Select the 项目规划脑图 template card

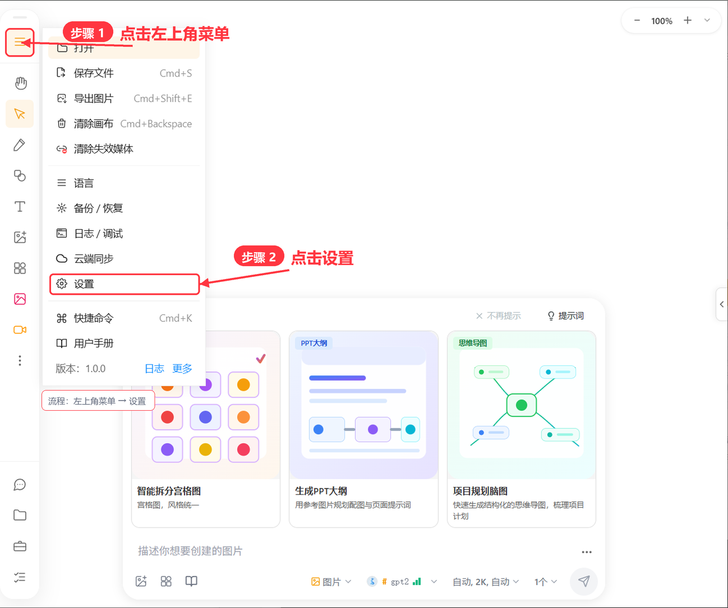click(522, 429)
